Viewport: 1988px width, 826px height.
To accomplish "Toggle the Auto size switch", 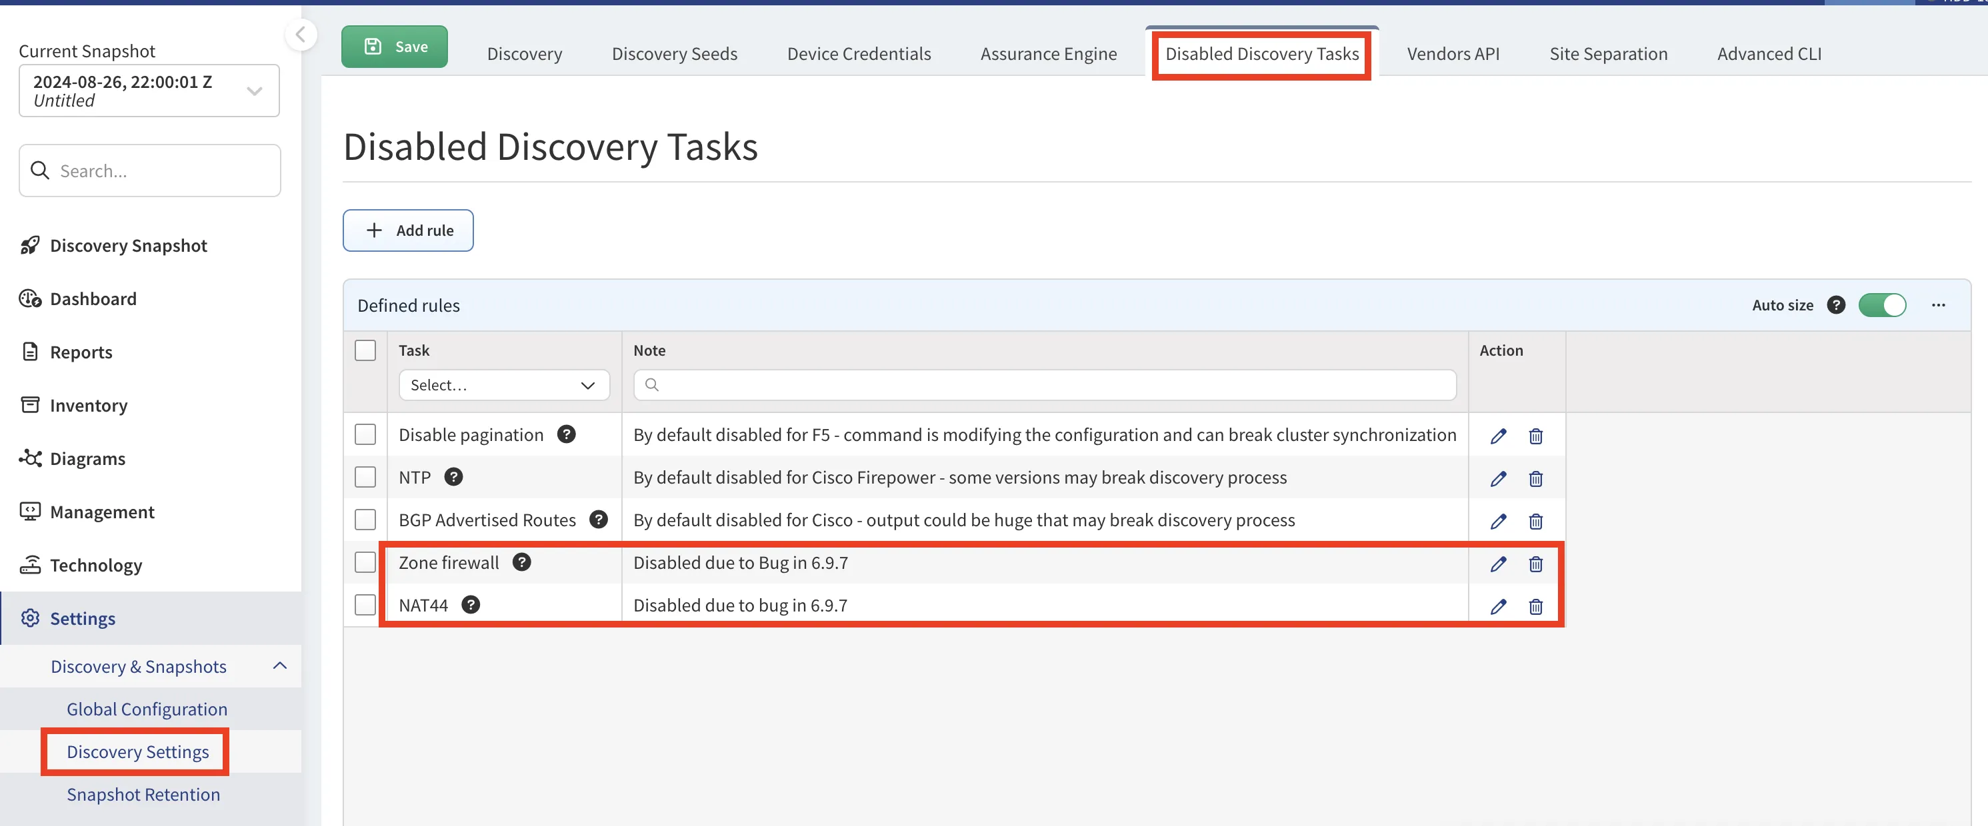I will point(1883,304).
